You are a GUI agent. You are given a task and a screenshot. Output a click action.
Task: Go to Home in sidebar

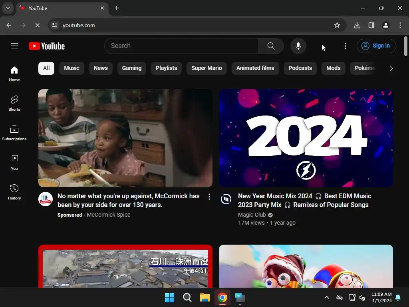14,74
